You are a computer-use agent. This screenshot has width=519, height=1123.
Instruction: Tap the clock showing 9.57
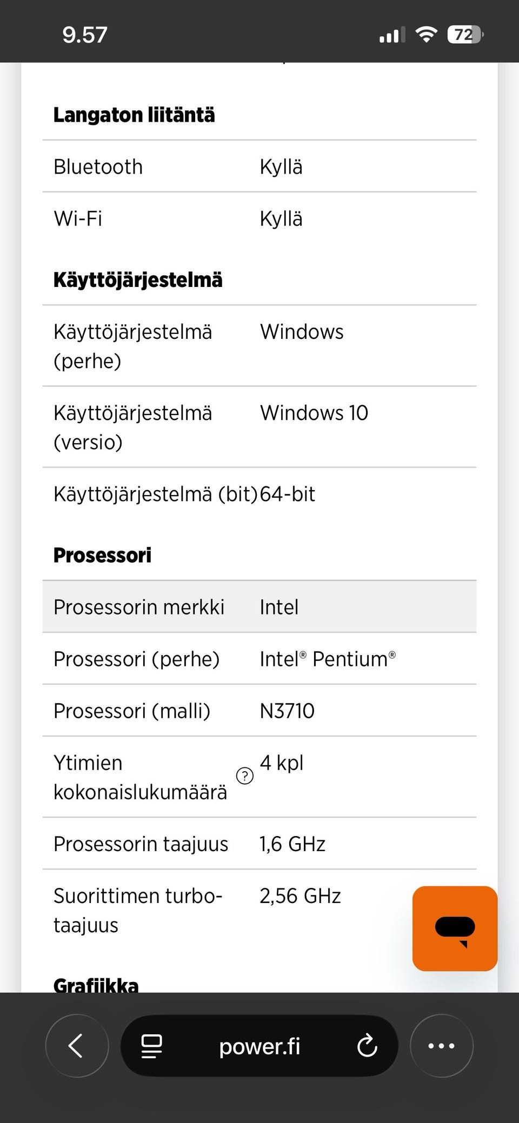pyautogui.click(x=85, y=35)
